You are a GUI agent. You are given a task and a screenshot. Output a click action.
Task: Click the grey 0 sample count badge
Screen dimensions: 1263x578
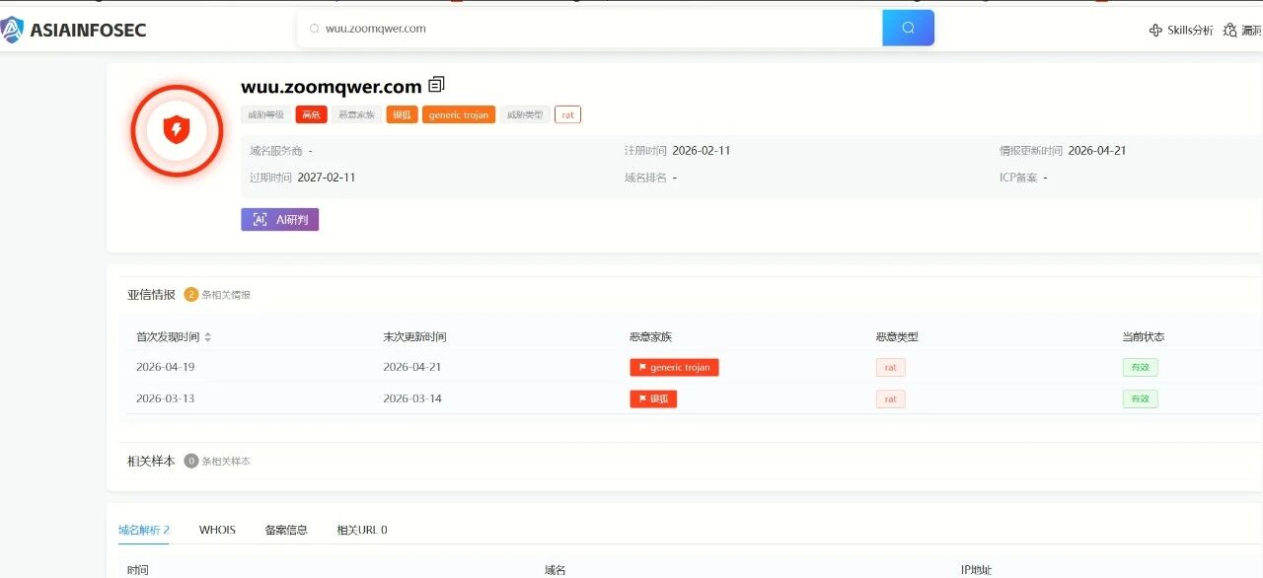[x=191, y=461]
